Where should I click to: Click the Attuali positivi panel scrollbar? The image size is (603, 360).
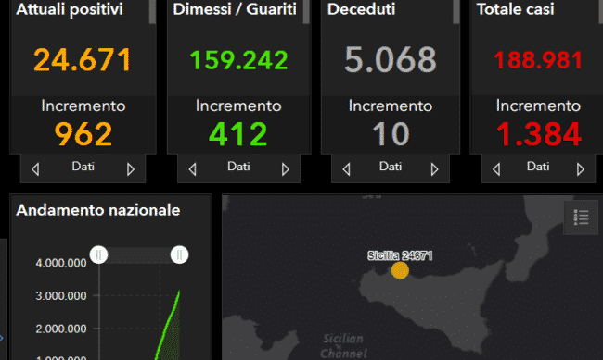(152, 12)
